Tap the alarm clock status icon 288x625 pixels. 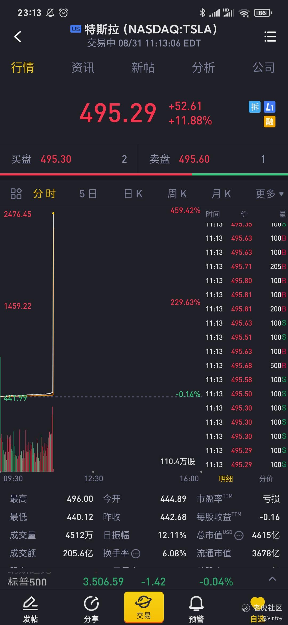coord(63,13)
